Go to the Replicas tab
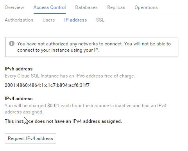This screenshot has width=188, height=151. click(x=116, y=7)
